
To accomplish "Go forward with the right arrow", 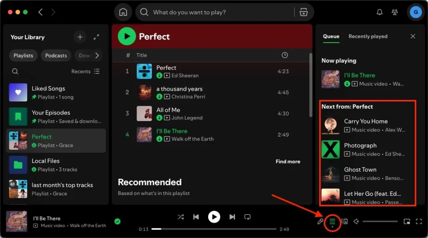I will pos(53,12).
